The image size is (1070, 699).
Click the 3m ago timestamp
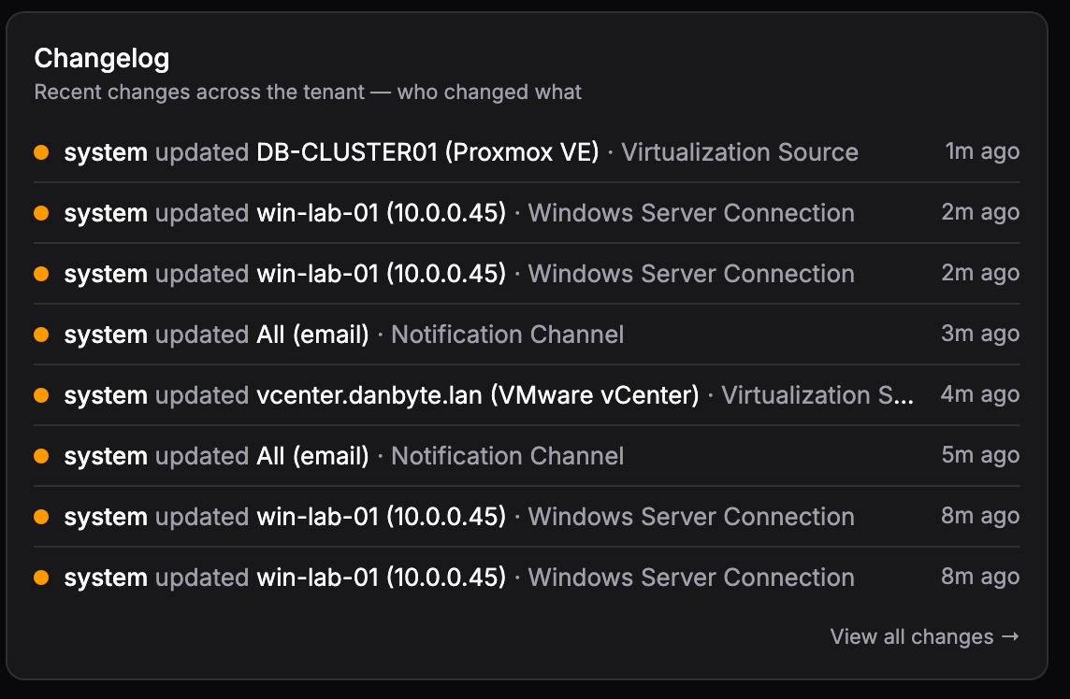(980, 334)
